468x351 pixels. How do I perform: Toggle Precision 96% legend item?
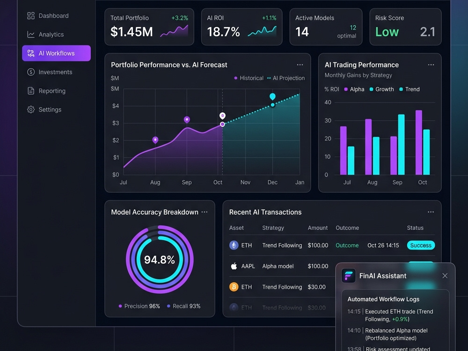[139, 306]
